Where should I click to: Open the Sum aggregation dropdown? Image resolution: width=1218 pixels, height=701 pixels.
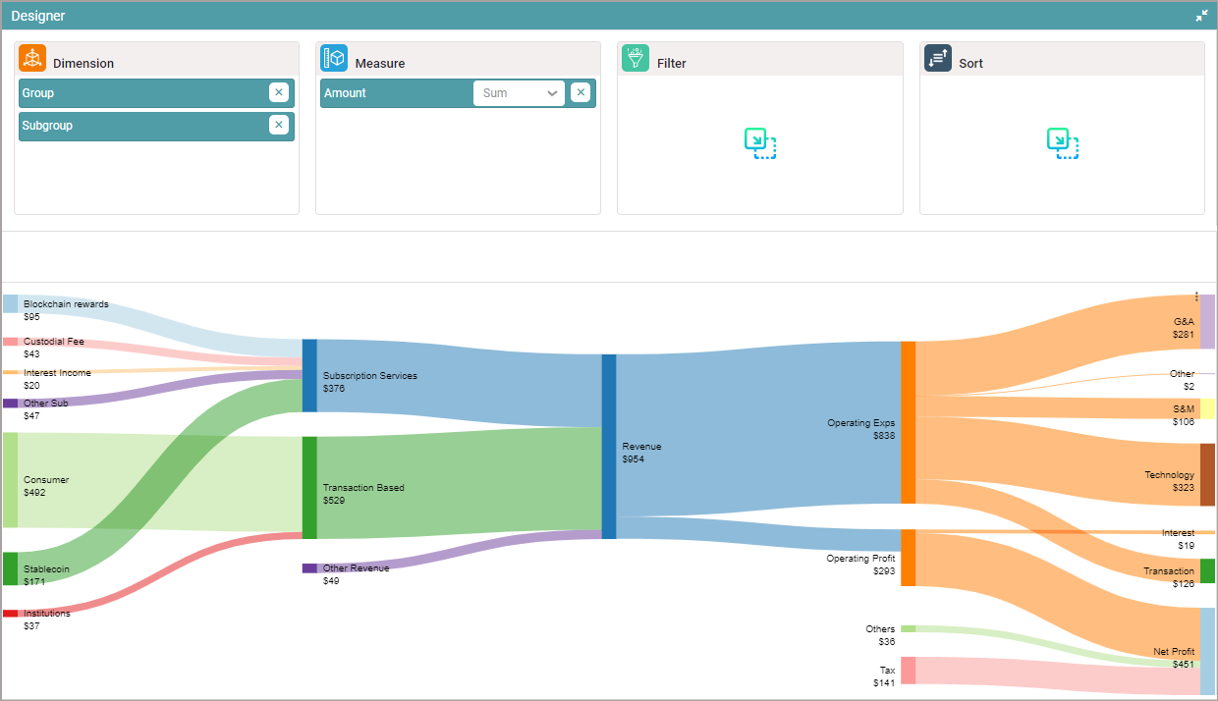519,93
